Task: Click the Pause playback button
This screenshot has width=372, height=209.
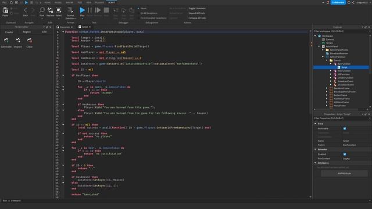Action: [90, 10]
